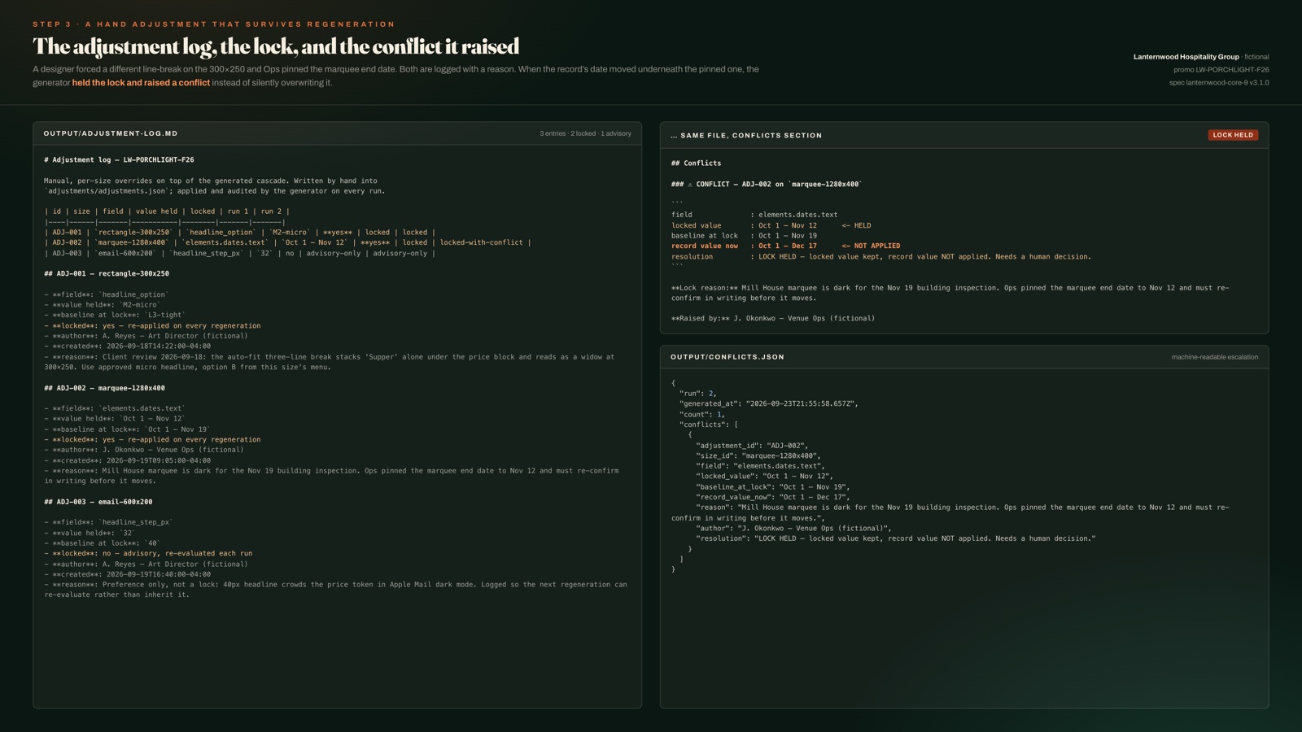Click the ADJ-003 reason starting "Preference only"
This screenshot has width=1302, height=732.
click(335, 590)
